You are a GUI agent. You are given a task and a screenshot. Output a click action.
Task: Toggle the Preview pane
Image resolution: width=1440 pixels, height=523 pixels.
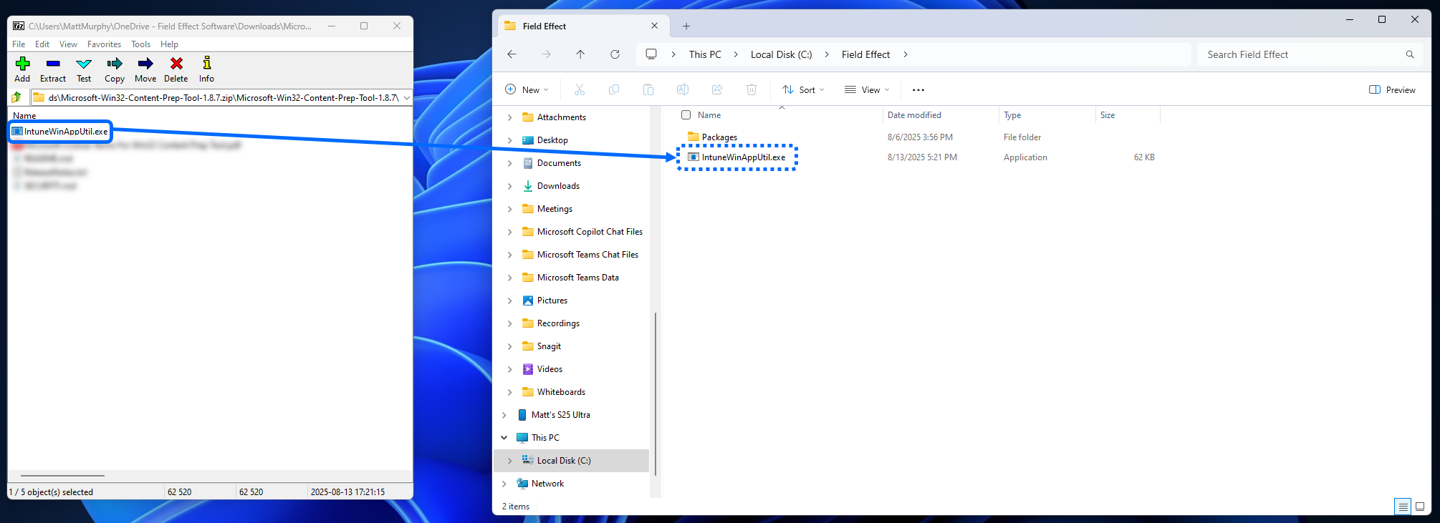1392,89
